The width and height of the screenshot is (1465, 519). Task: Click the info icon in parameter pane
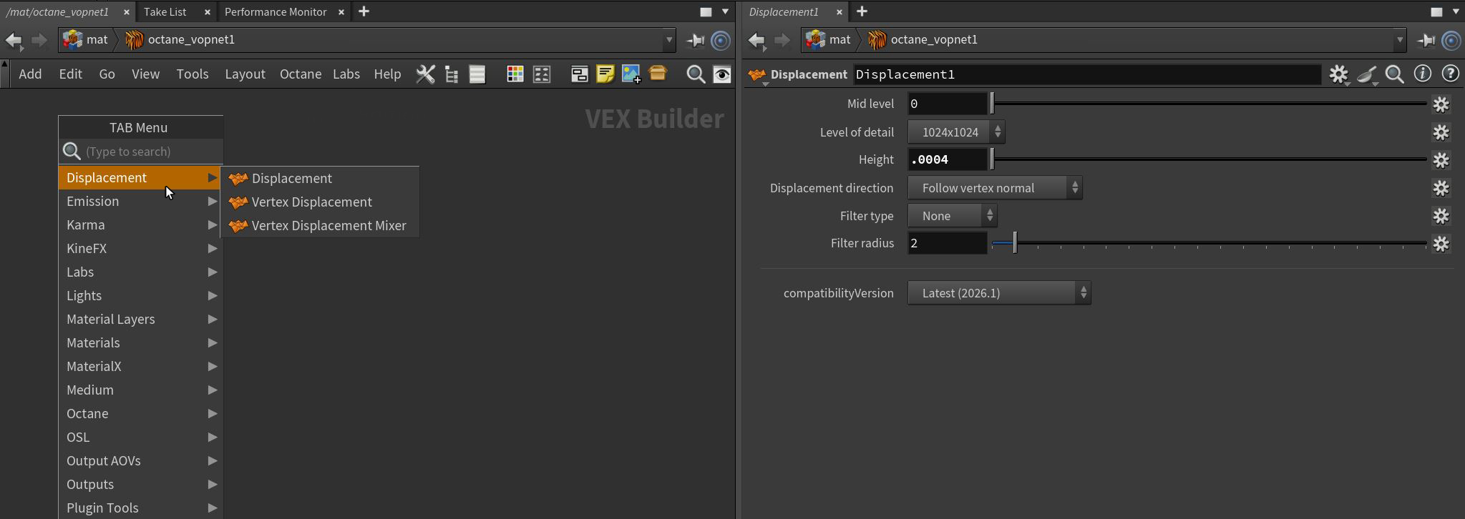click(x=1422, y=74)
